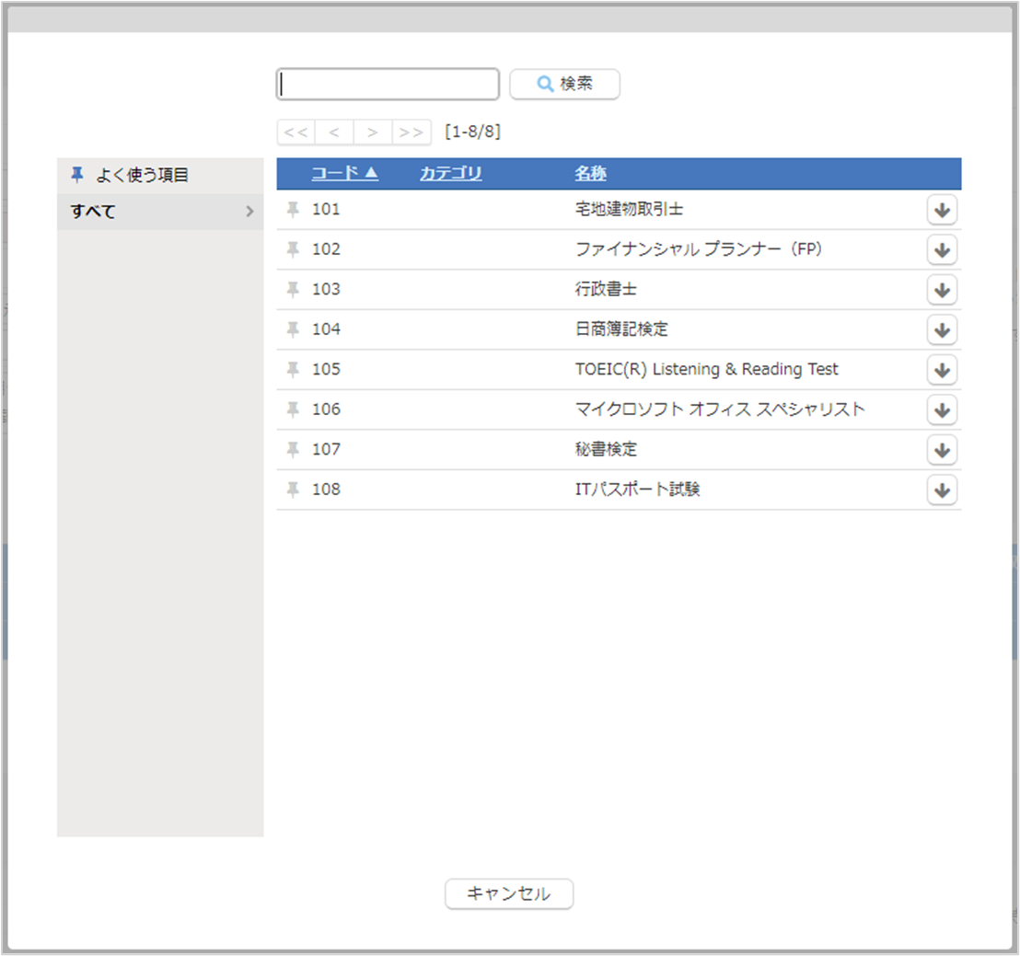Sort the list by カテゴリ column header
This screenshot has height=956, width=1020.
click(x=450, y=173)
